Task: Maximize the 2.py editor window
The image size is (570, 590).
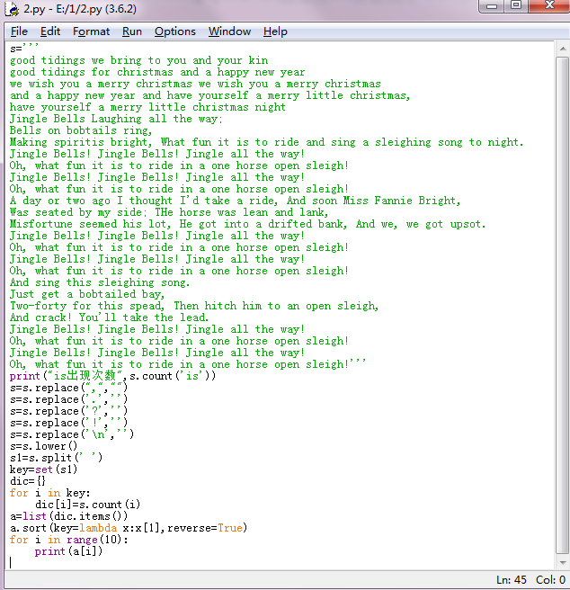Action: click(x=516, y=5)
